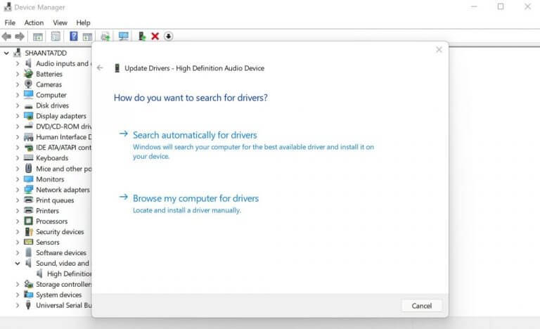The image size is (540, 329).
Task: Open the File menu
Action: (x=10, y=22)
